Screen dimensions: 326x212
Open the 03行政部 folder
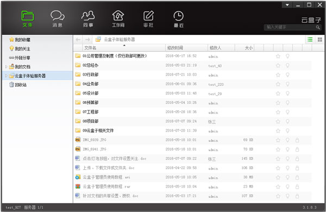(90, 74)
